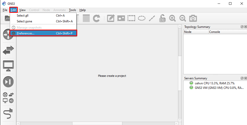Click the reload all nodes icon

[96, 18]
